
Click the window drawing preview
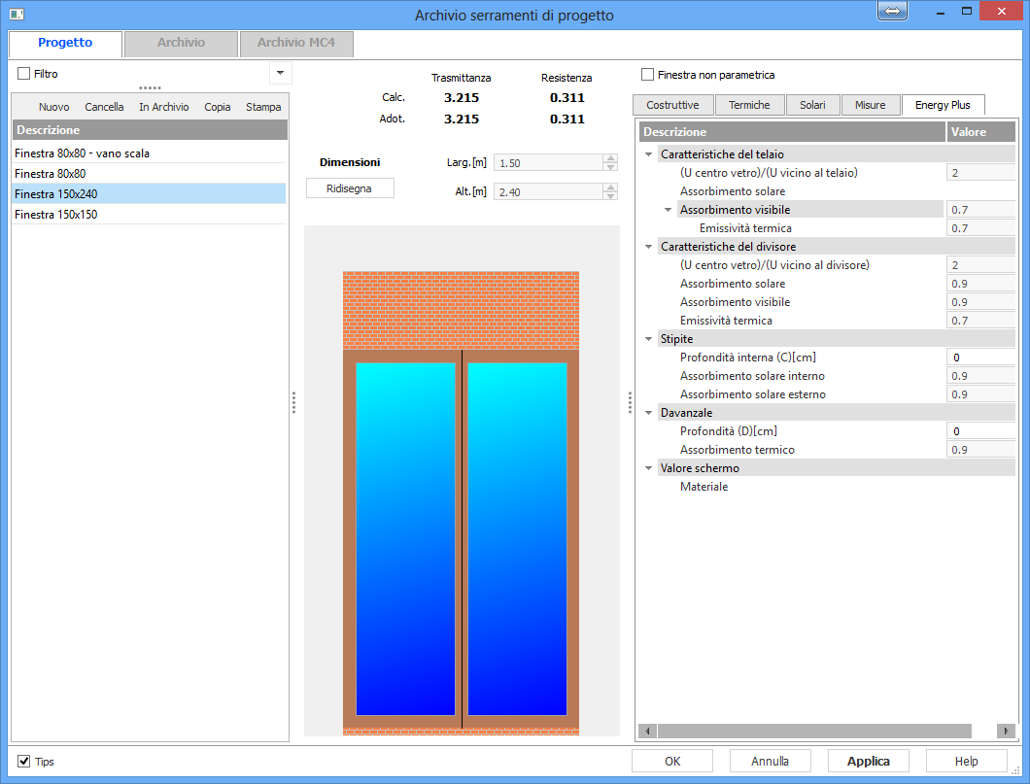pos(461,502)
